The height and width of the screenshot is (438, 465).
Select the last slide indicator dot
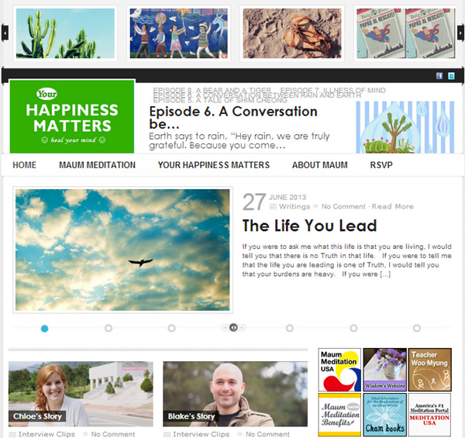pos(417,328)
